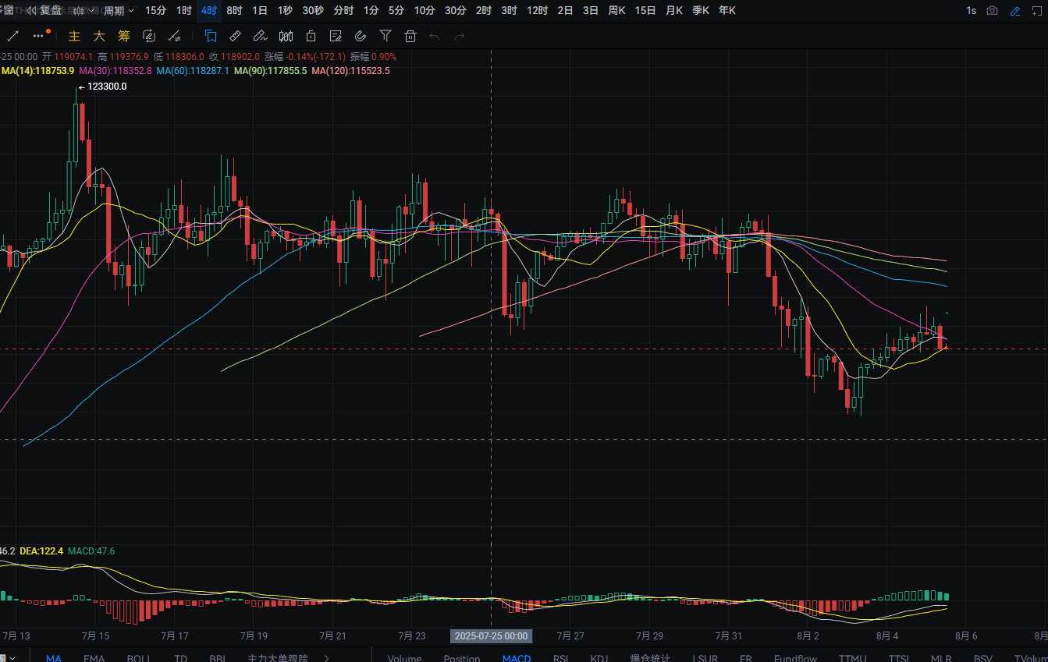Image resolution: width=1048 pixels, height=662 pixels.
Task: Click the magnet snap icon
Action: 361,36
